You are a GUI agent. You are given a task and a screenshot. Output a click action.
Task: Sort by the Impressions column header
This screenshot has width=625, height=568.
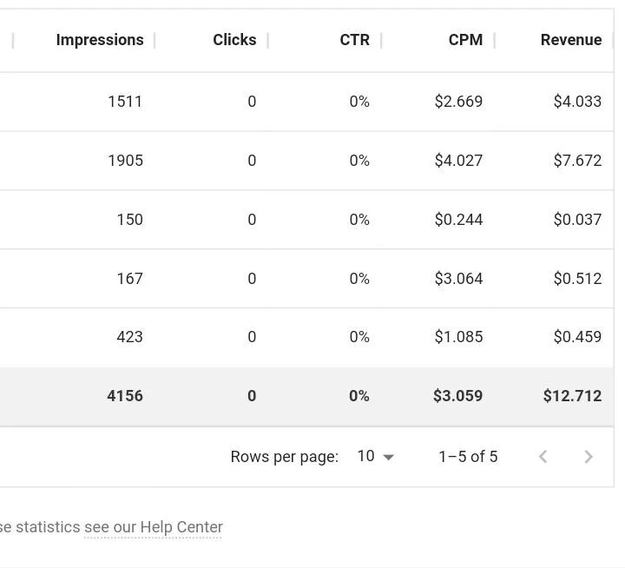(100, 40)
